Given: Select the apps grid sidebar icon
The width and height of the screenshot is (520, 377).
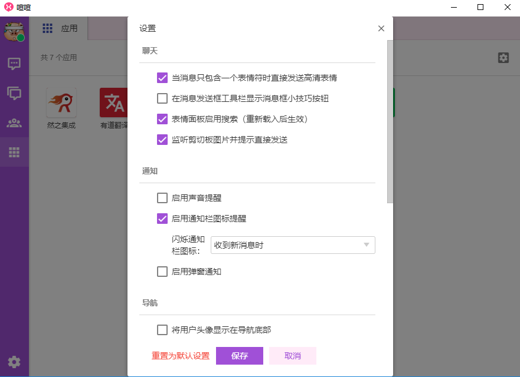Looking at the screenshot, I should [x=14, y=152].
